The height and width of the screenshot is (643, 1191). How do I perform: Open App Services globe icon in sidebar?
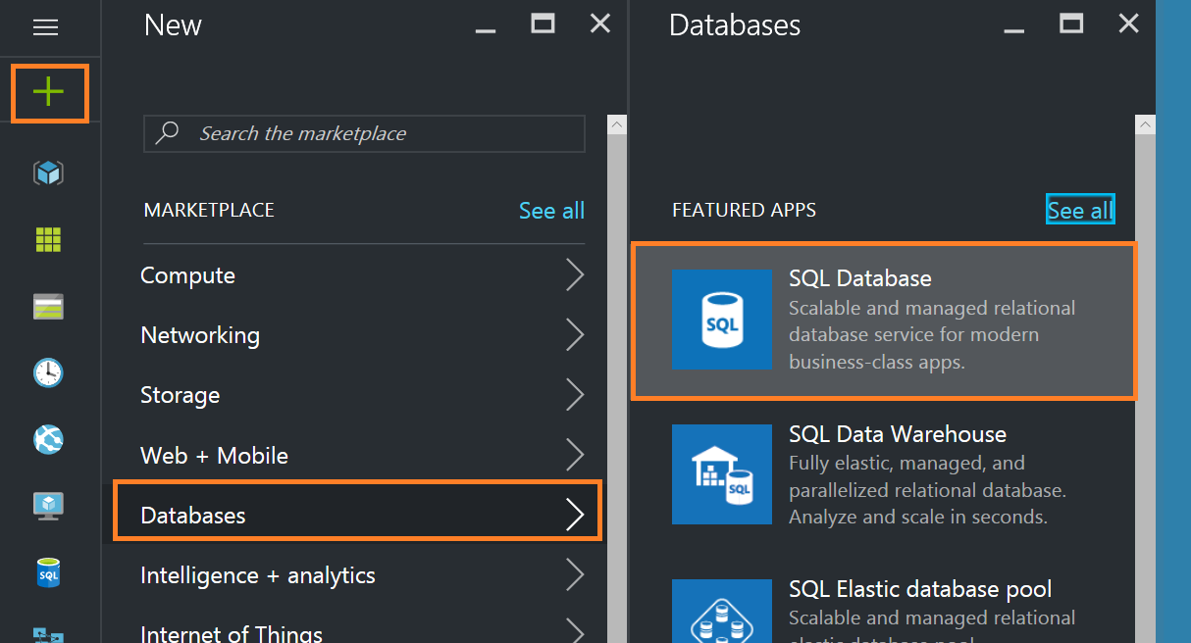[48, 439]
